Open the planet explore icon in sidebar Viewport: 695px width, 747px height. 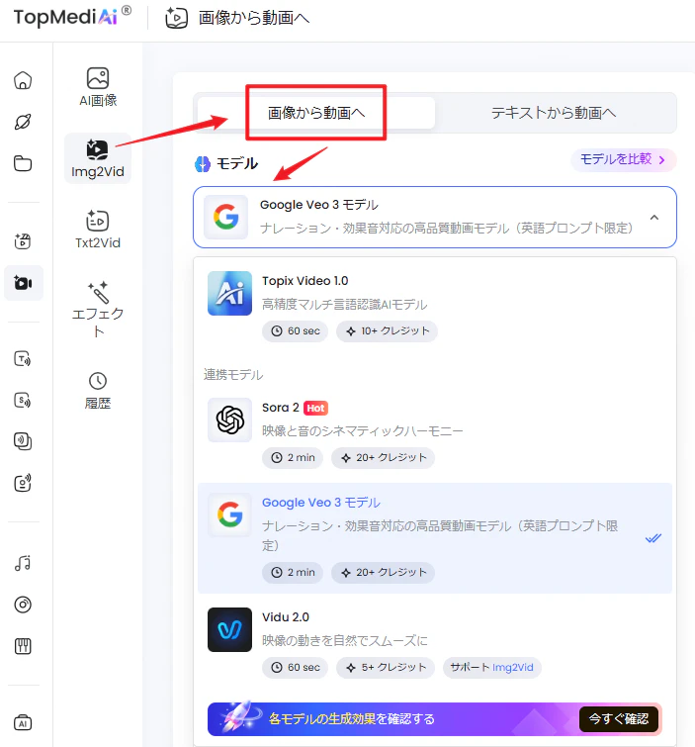coord(23,122)
